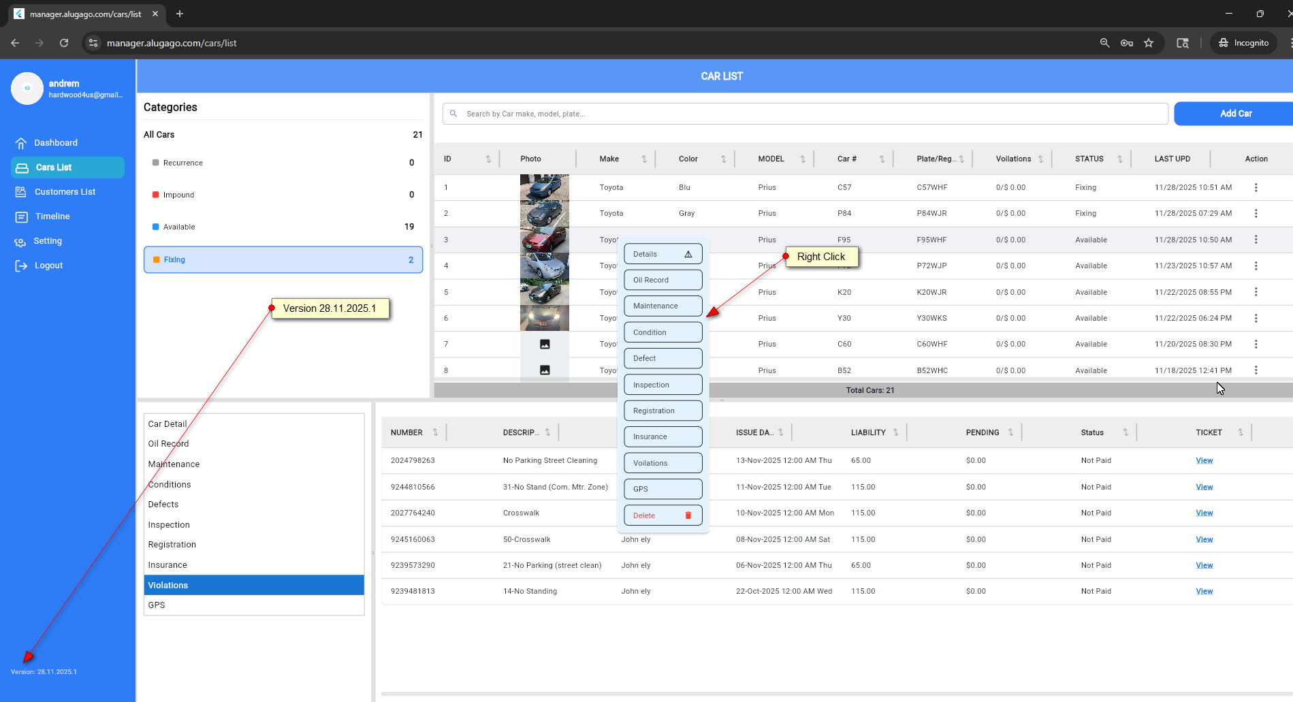Click the trash icon on Delete

(x=688, y=515)
